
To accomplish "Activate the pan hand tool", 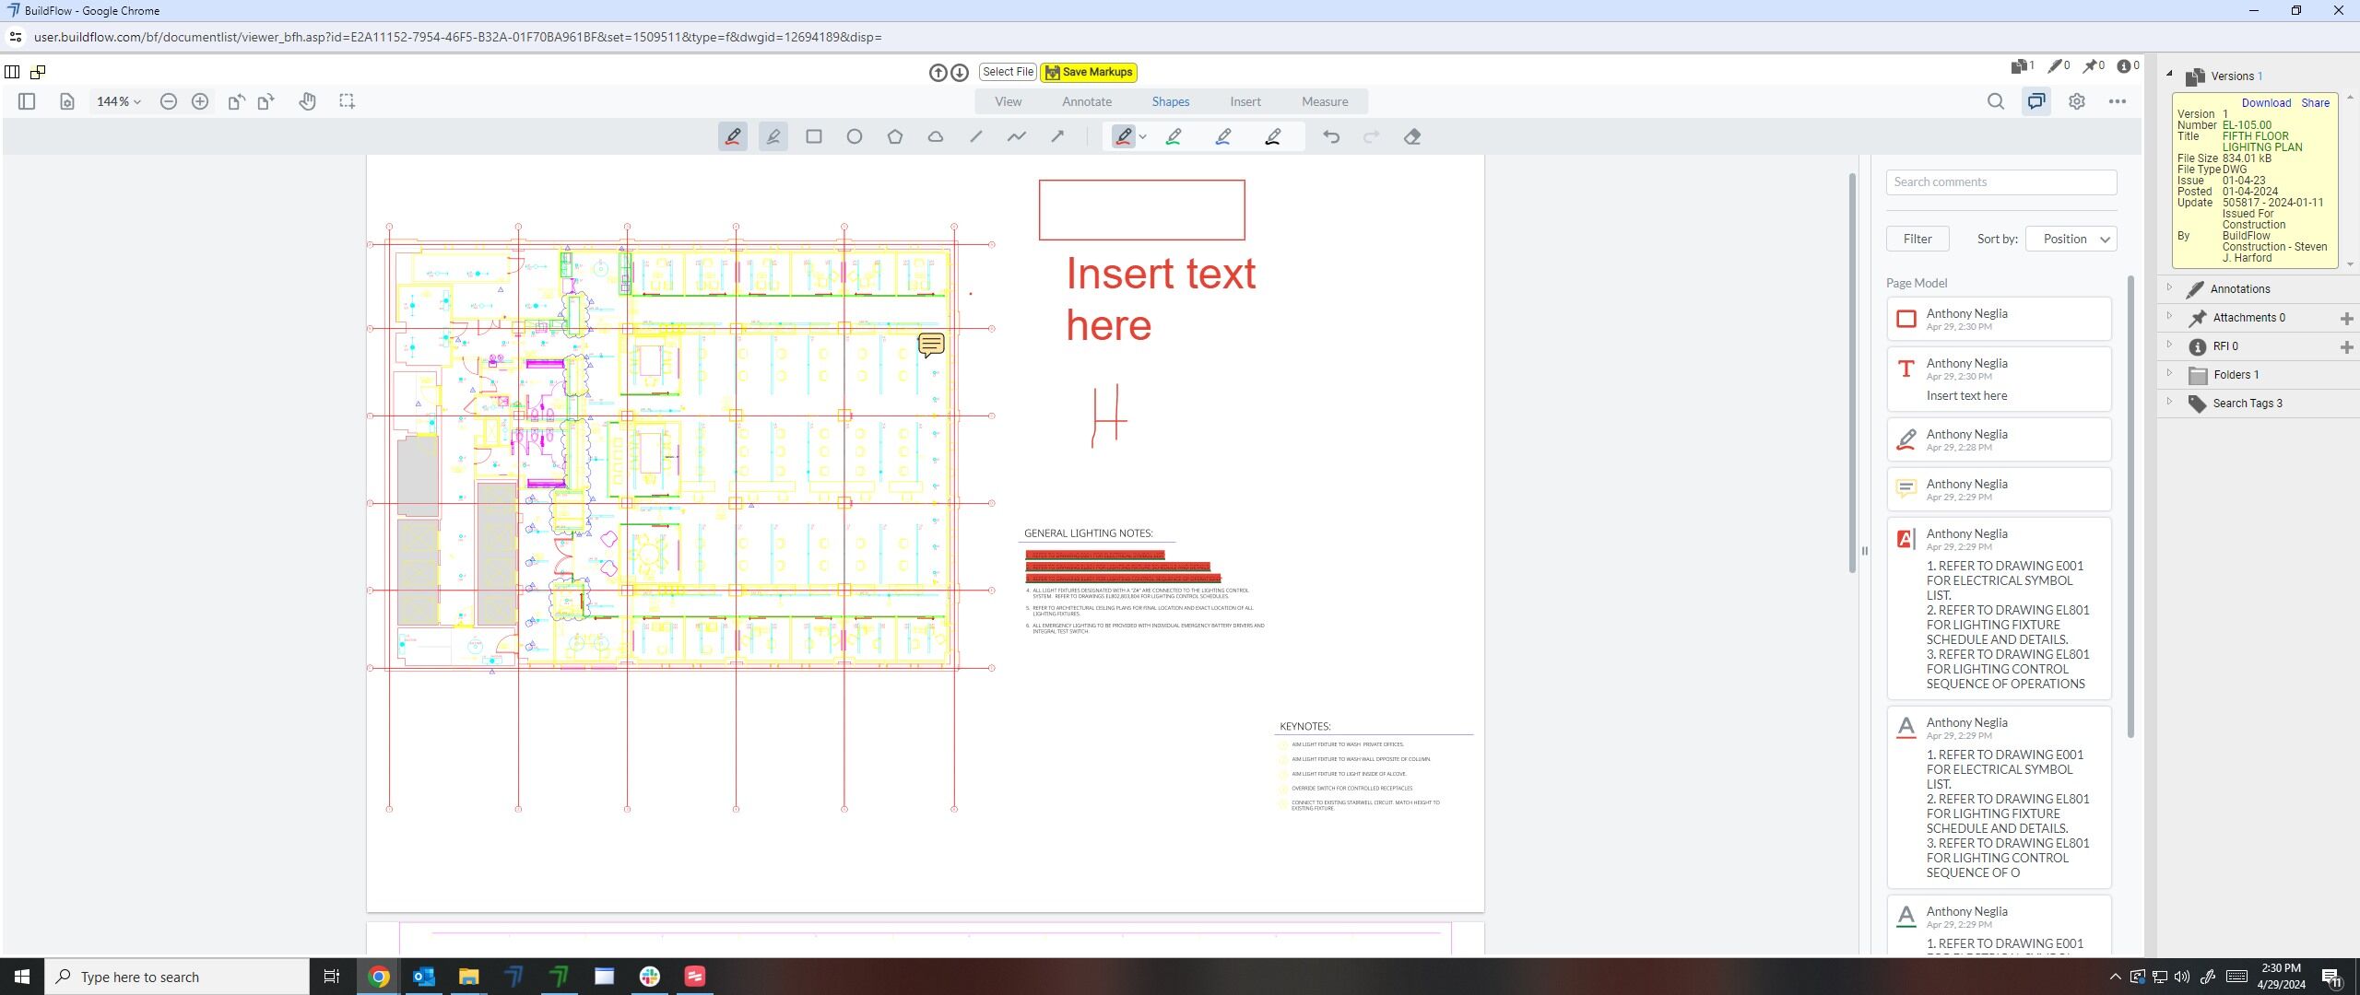I will (307, 101).
